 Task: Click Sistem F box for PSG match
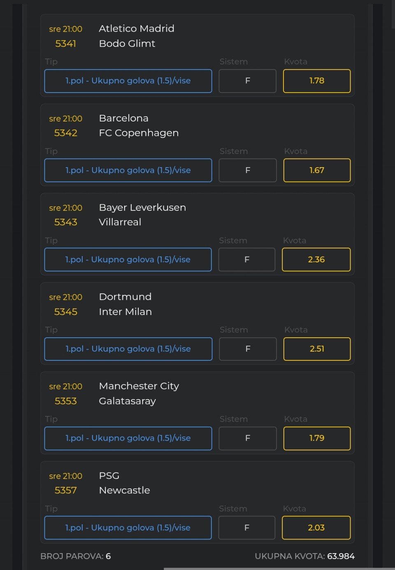(246, 528)
